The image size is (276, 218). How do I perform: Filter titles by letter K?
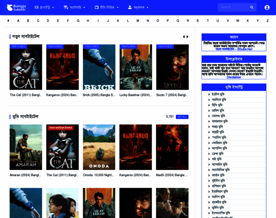pyautogui.click(x=118, y=21)
